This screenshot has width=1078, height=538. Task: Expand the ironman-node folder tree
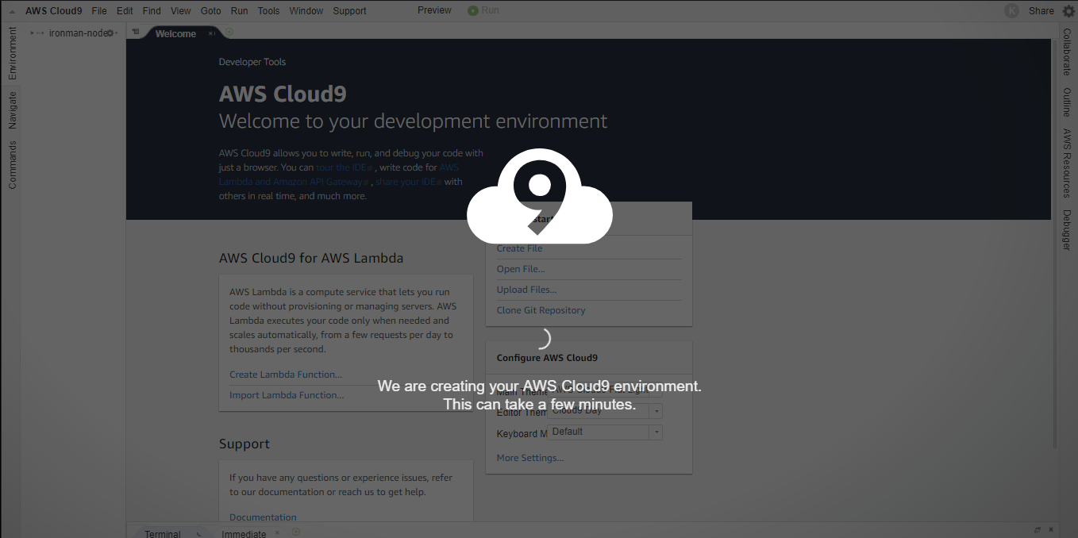coord(33,33)
